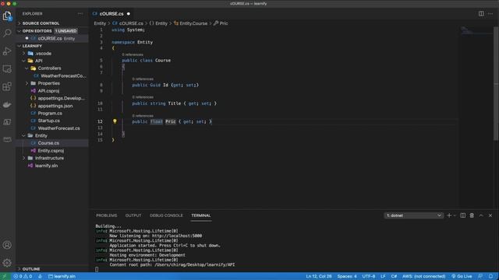Split the terminal panel
499x280 pixels.
(x=462, y=215)
